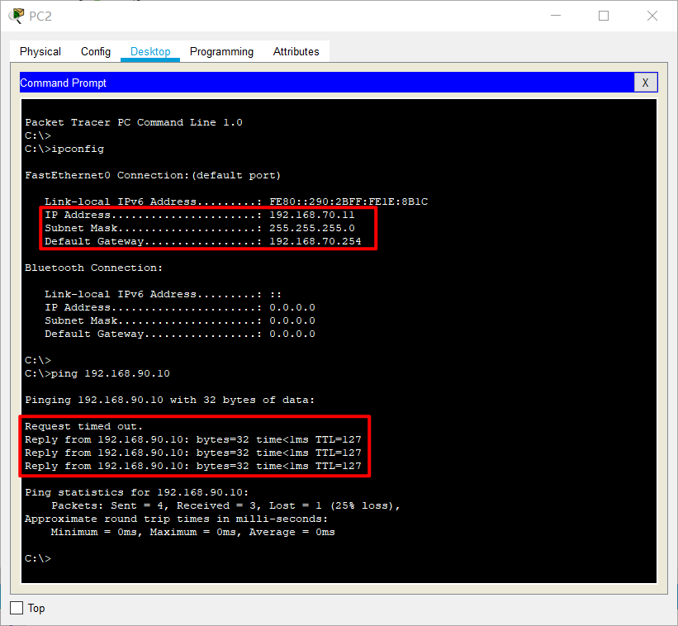This screenshot has height=626, width=678.
Task: Click the 'Approximate round trip times' line
Action: tap(177, 519)
